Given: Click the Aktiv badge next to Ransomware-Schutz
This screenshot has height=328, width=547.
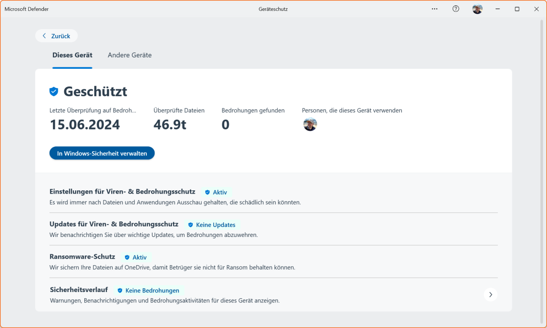Looking at the screenshot, I should [x=136, y=257].
